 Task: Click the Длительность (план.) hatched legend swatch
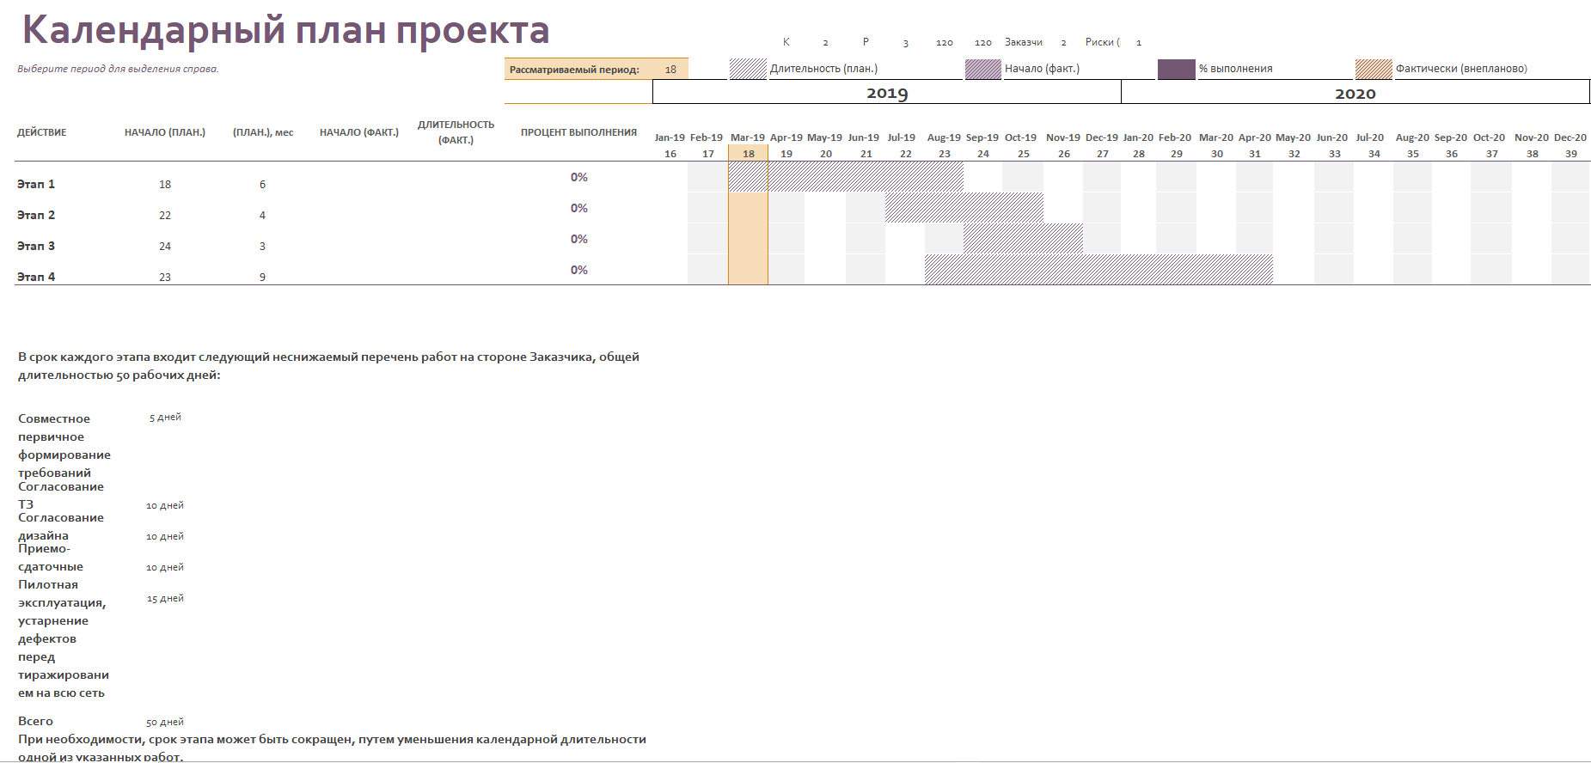click(747, 70)
